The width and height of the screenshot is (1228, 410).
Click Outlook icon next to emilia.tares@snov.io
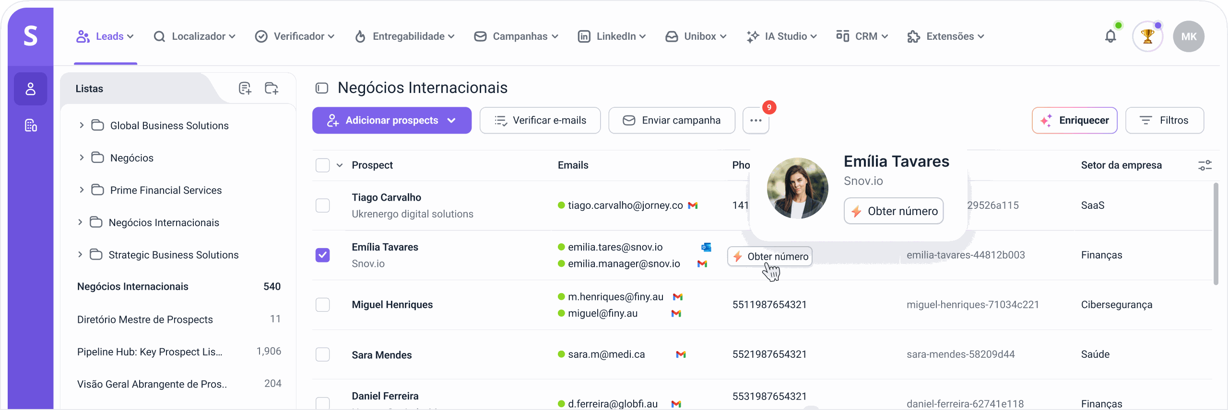706,247
